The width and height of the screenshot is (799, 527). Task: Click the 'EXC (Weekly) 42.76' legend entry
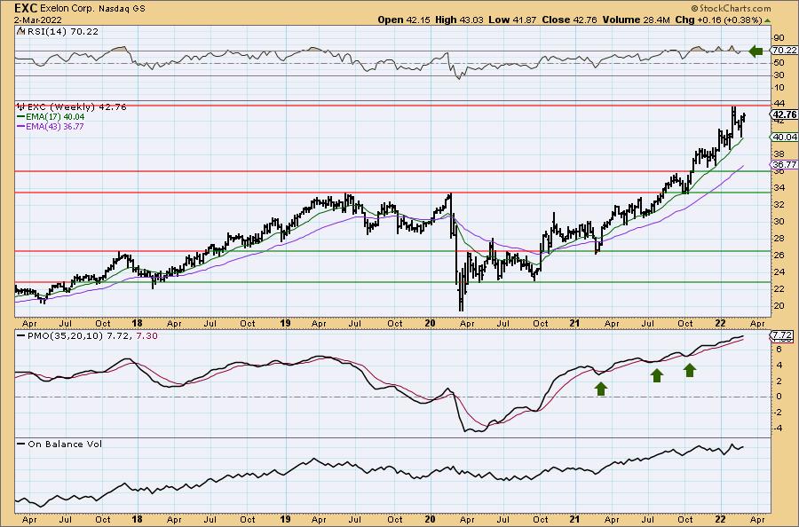pyautogui.click(x=76, y=107)
